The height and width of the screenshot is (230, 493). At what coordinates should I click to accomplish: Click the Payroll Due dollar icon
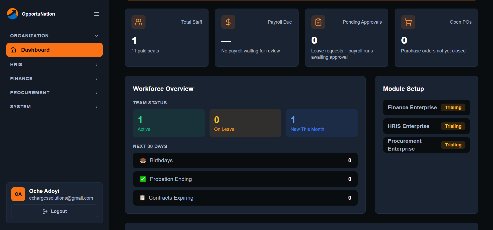(x=228, y=22)
